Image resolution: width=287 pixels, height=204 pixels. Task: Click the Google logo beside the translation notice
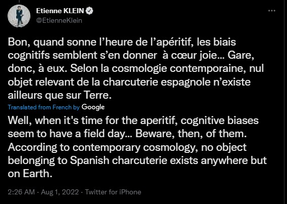pos(93,107)
